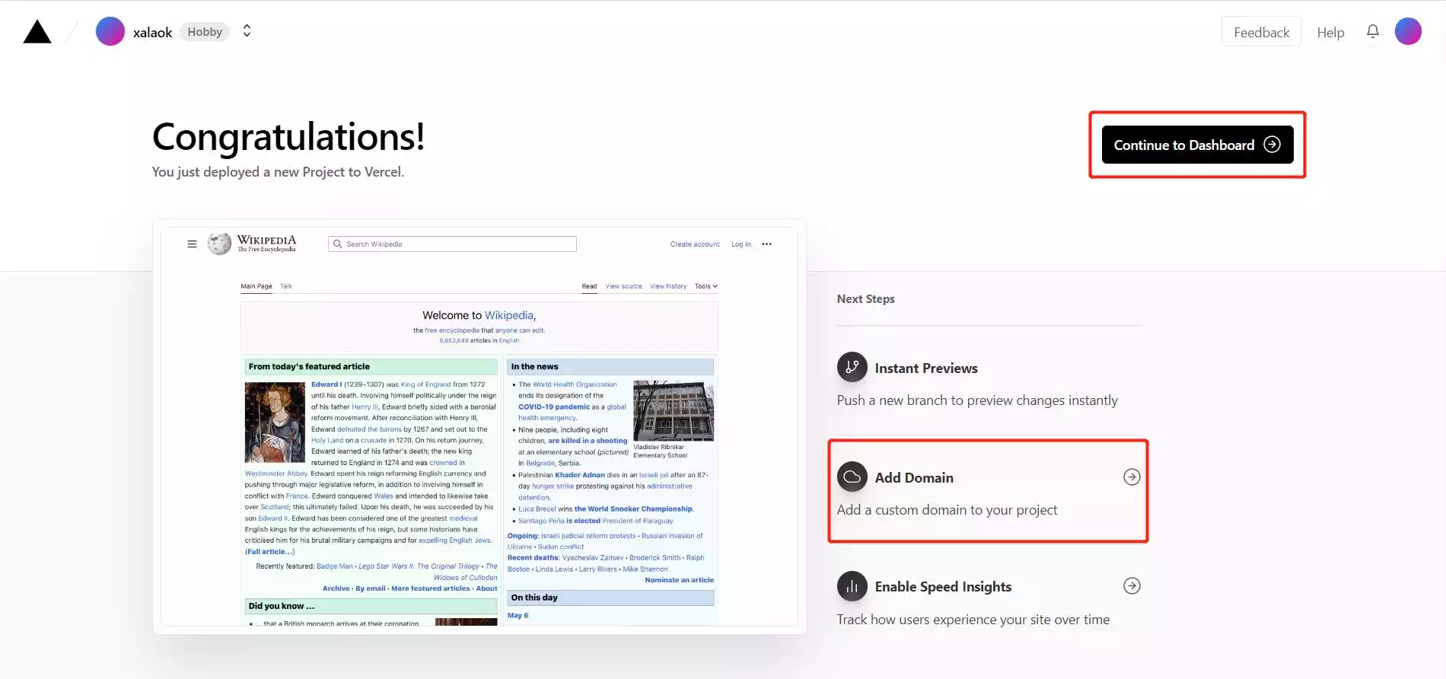This screenshot has height=679, width=1446.
Task: Click the arrow next to Add Domain
Action: [1132, 477]
